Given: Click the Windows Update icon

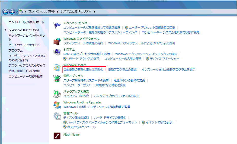Looking at the screenshot, I should tap(57, 68).
